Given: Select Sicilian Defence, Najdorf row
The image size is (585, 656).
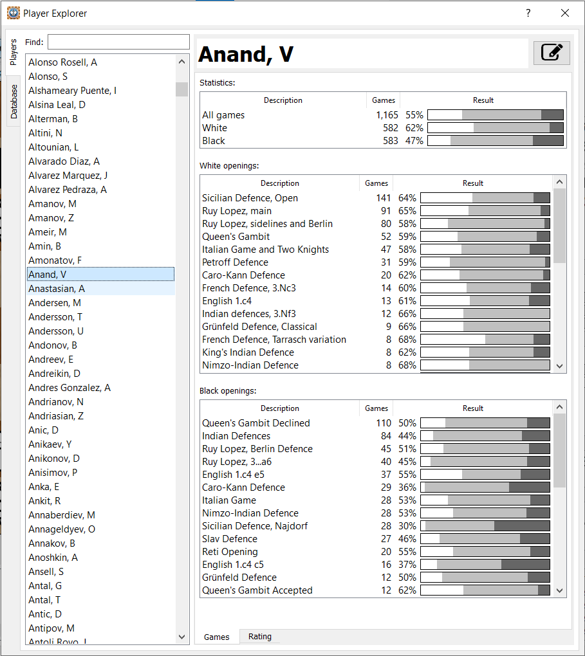Looking at the screenshot, I should (255, 526).
